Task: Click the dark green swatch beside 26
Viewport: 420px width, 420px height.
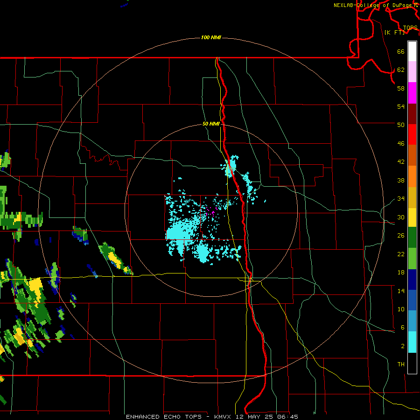Action: [412, 238]
